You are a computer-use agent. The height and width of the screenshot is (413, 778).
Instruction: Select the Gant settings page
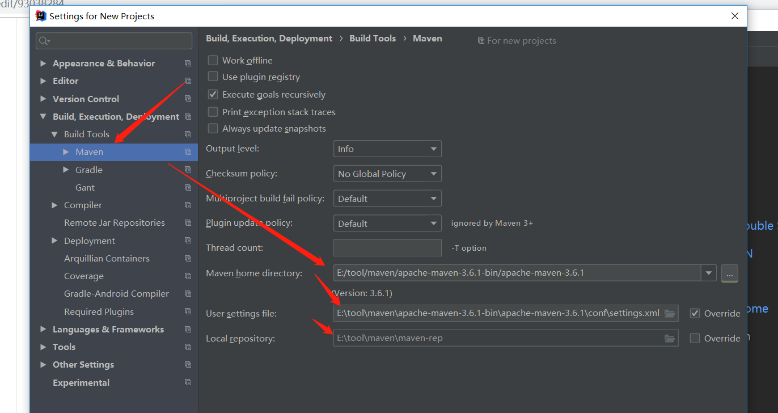pos(85,187)
